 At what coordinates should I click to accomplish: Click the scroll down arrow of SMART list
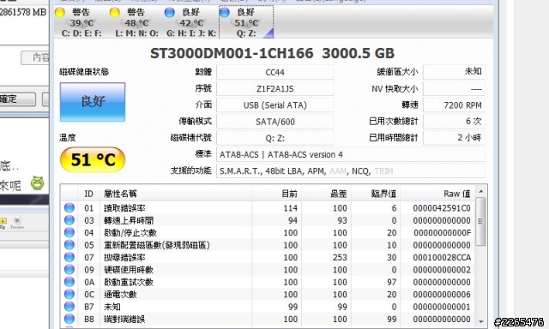click(480, 321)
